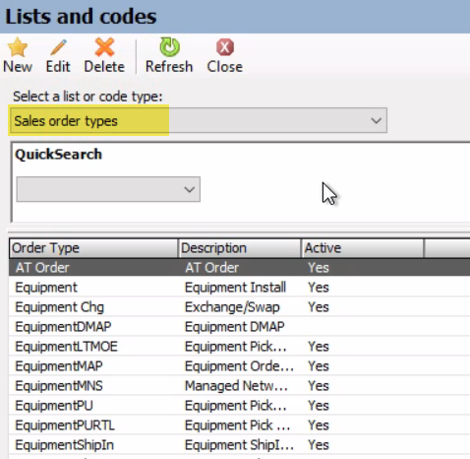Viewport: 470px width, 459px height.
Task: Click the green Refresh icon
Action: click(x=169, y=47)
